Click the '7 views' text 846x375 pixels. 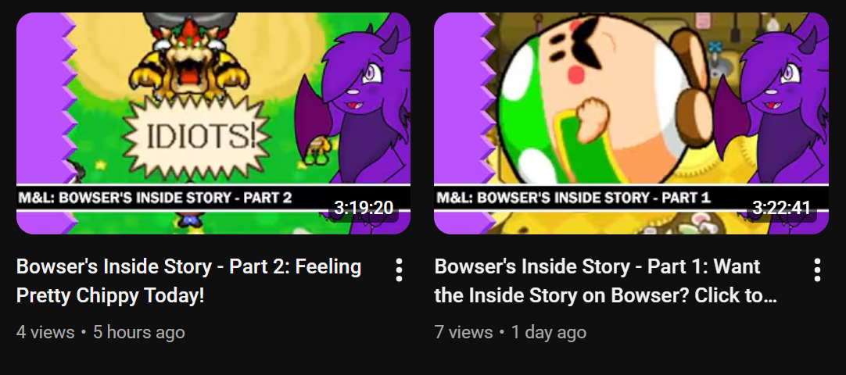(464, 332)
